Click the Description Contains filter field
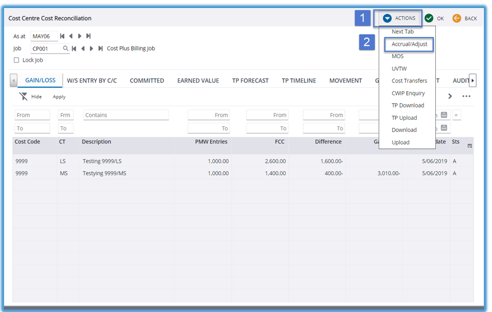The image size is (492, 312). point(126,115)
